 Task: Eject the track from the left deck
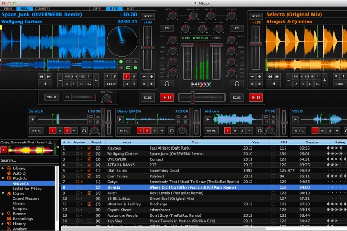135,62
